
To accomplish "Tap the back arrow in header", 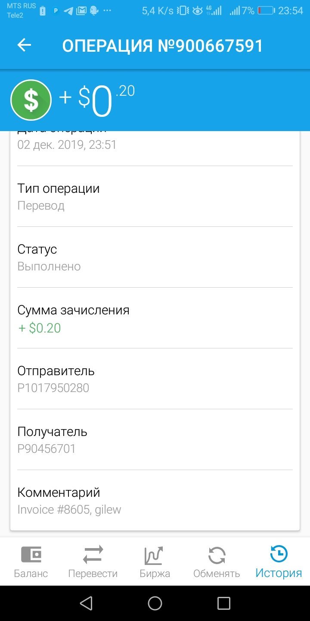I will 25,45.
